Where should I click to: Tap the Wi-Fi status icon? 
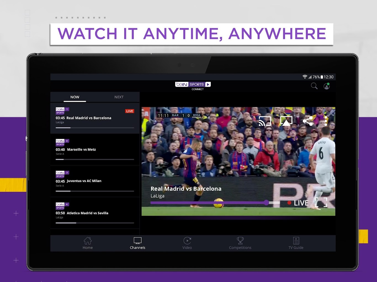(x=305, y=77)
